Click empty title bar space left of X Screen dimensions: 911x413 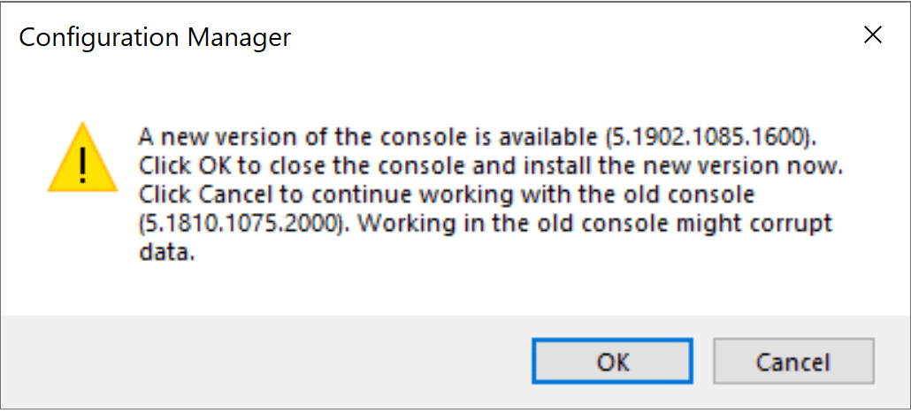click(575, 37)
